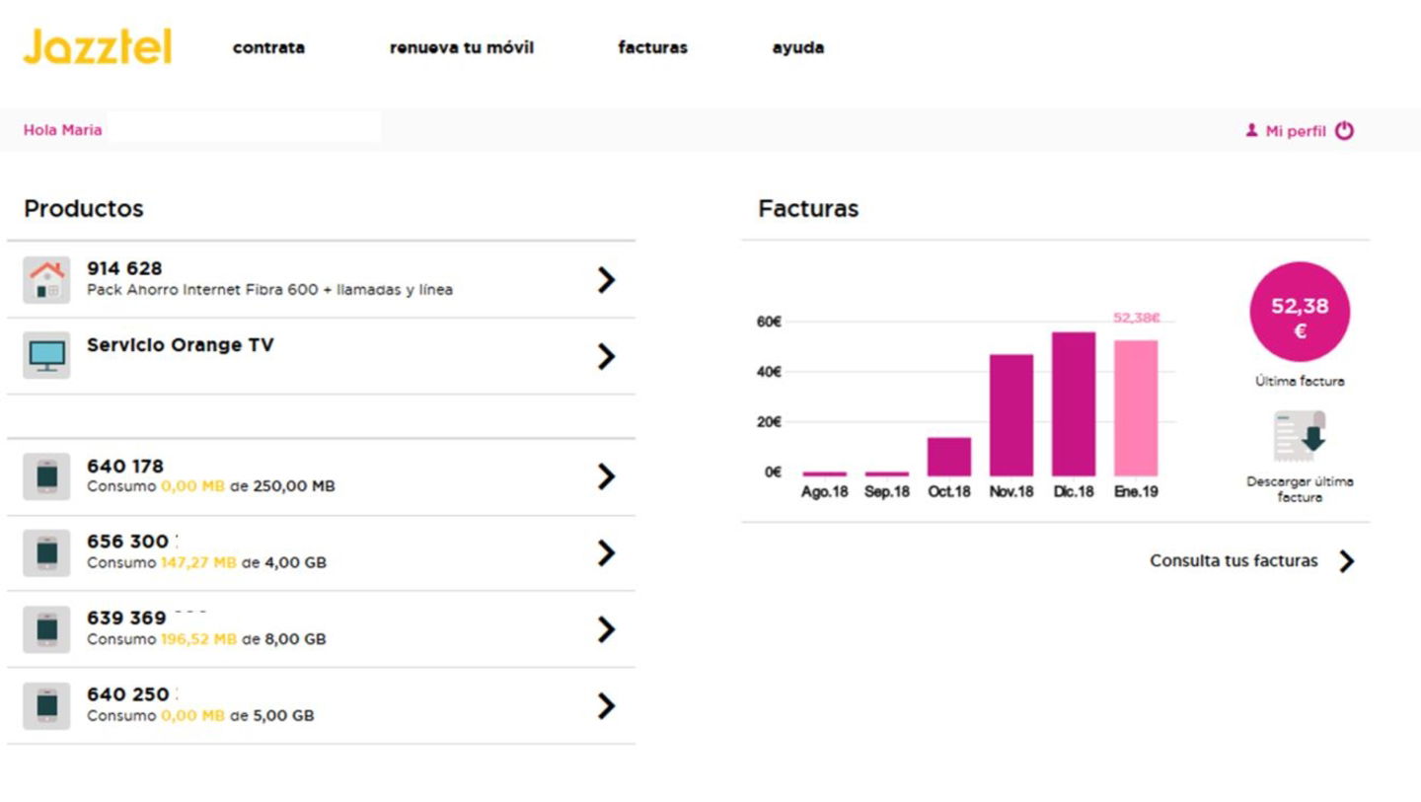Click the house icon for line 914 628
The height and width of the screenshot is (802, 1421).
46,280
